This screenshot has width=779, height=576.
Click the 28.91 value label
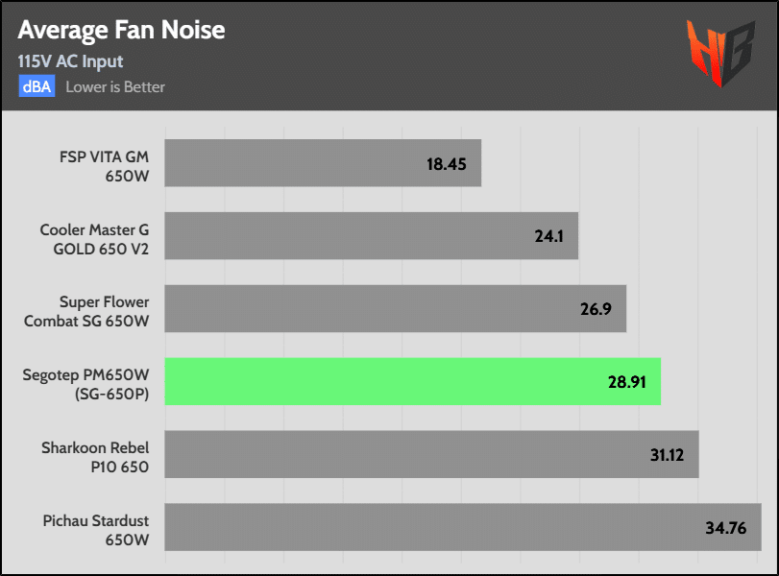tap(627, 382)
